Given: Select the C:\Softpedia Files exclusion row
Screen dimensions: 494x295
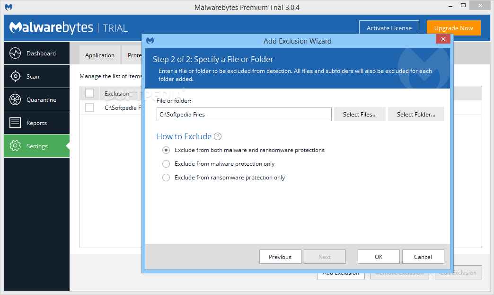Looking at the screenshot, I should pos(111,108).
